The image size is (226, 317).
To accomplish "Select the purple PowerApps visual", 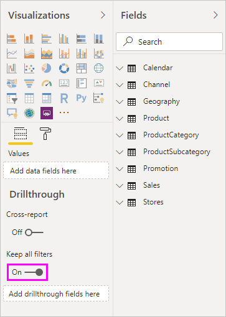I will click(x=47, y=113).
